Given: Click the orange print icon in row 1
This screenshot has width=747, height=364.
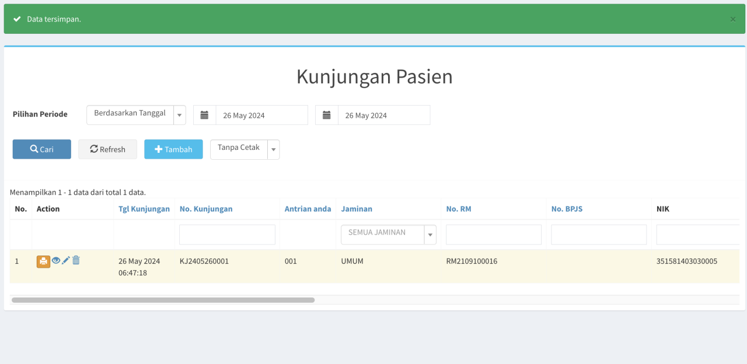Looking at the screenshot, I should (x=43, y=261).
